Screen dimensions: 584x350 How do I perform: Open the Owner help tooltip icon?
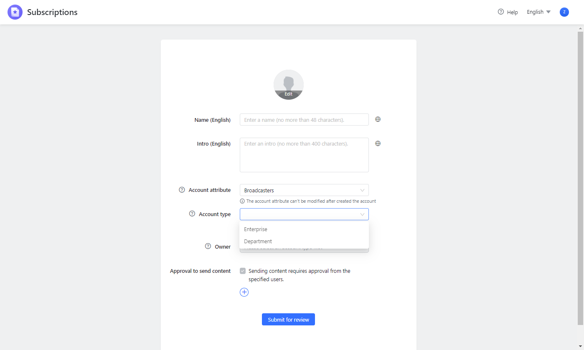point(207,246)
